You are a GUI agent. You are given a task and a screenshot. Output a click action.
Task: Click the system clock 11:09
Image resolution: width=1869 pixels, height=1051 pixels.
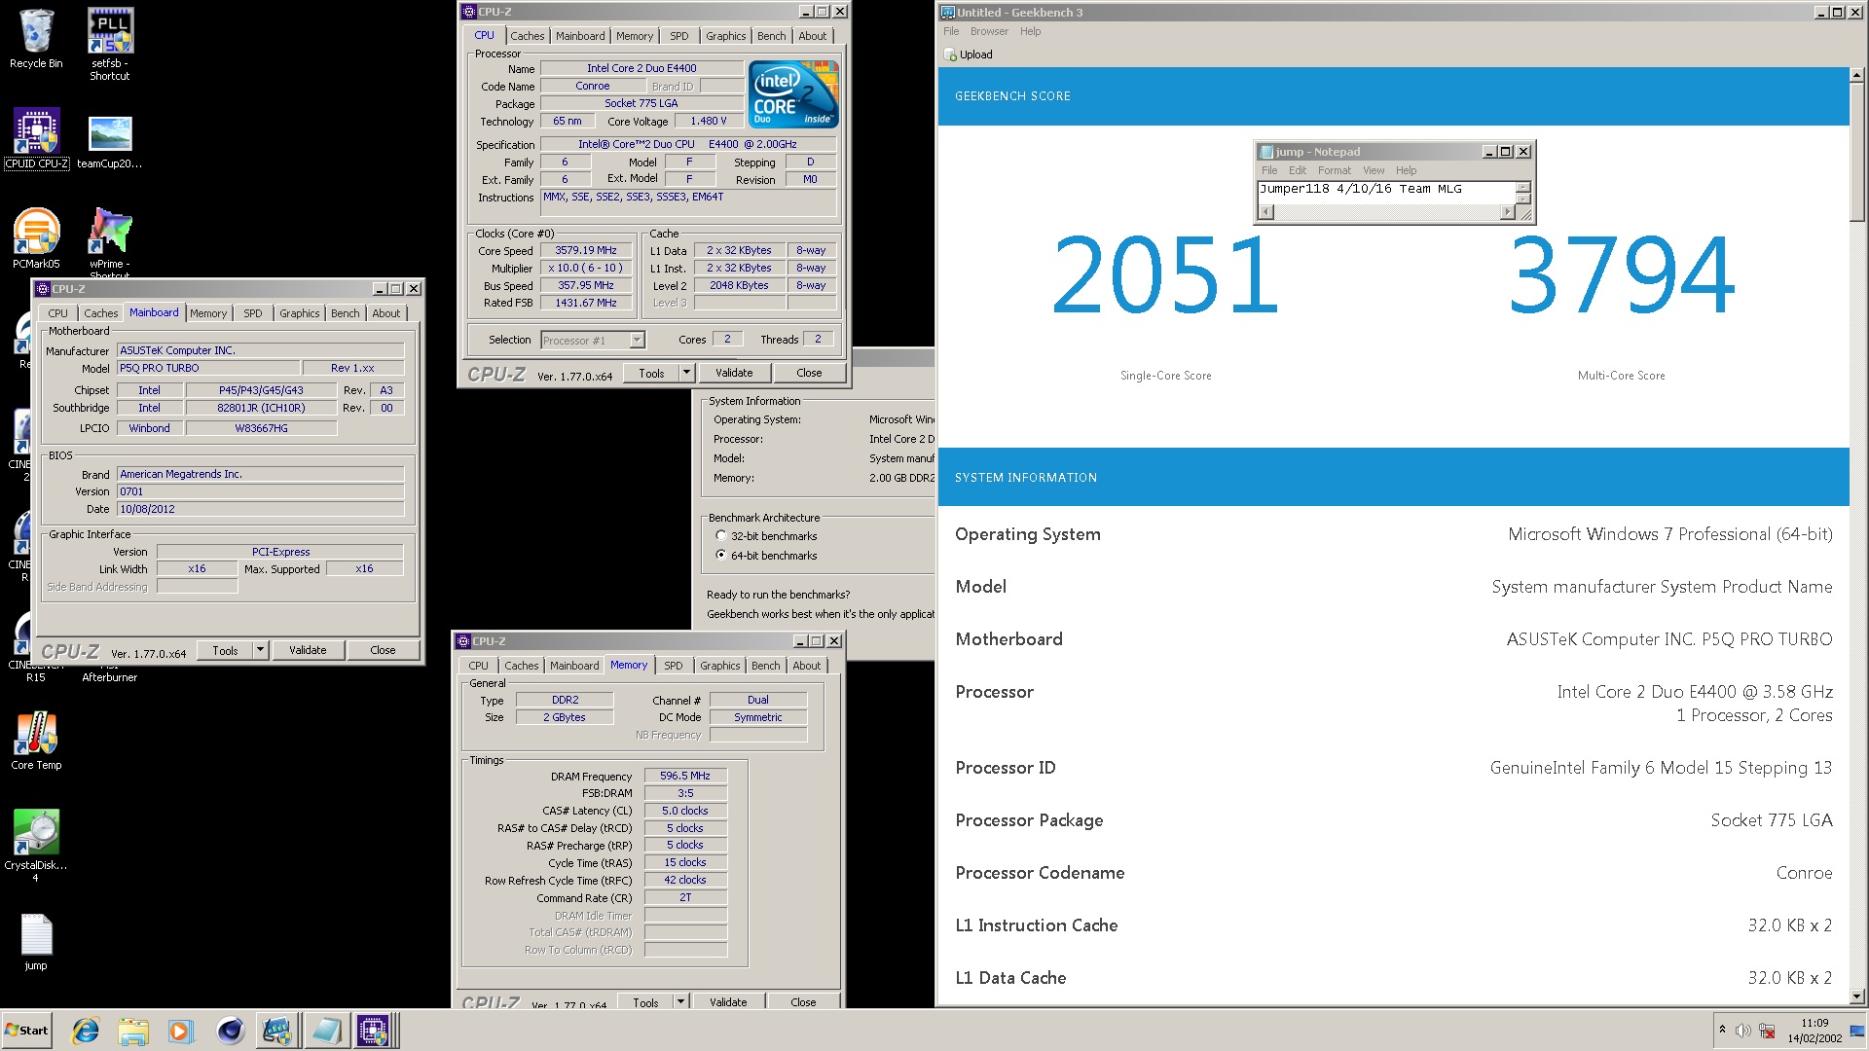1814,1023
